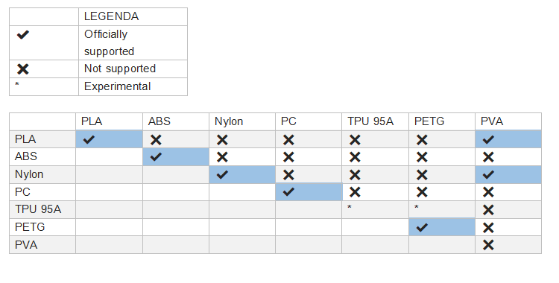The image size is (559, 283).
Task: Click the LEGENDA heading cell
Action: point(133,16)
